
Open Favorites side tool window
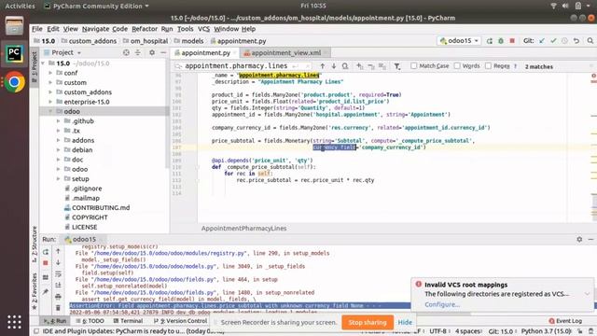[x=35, y=291]
